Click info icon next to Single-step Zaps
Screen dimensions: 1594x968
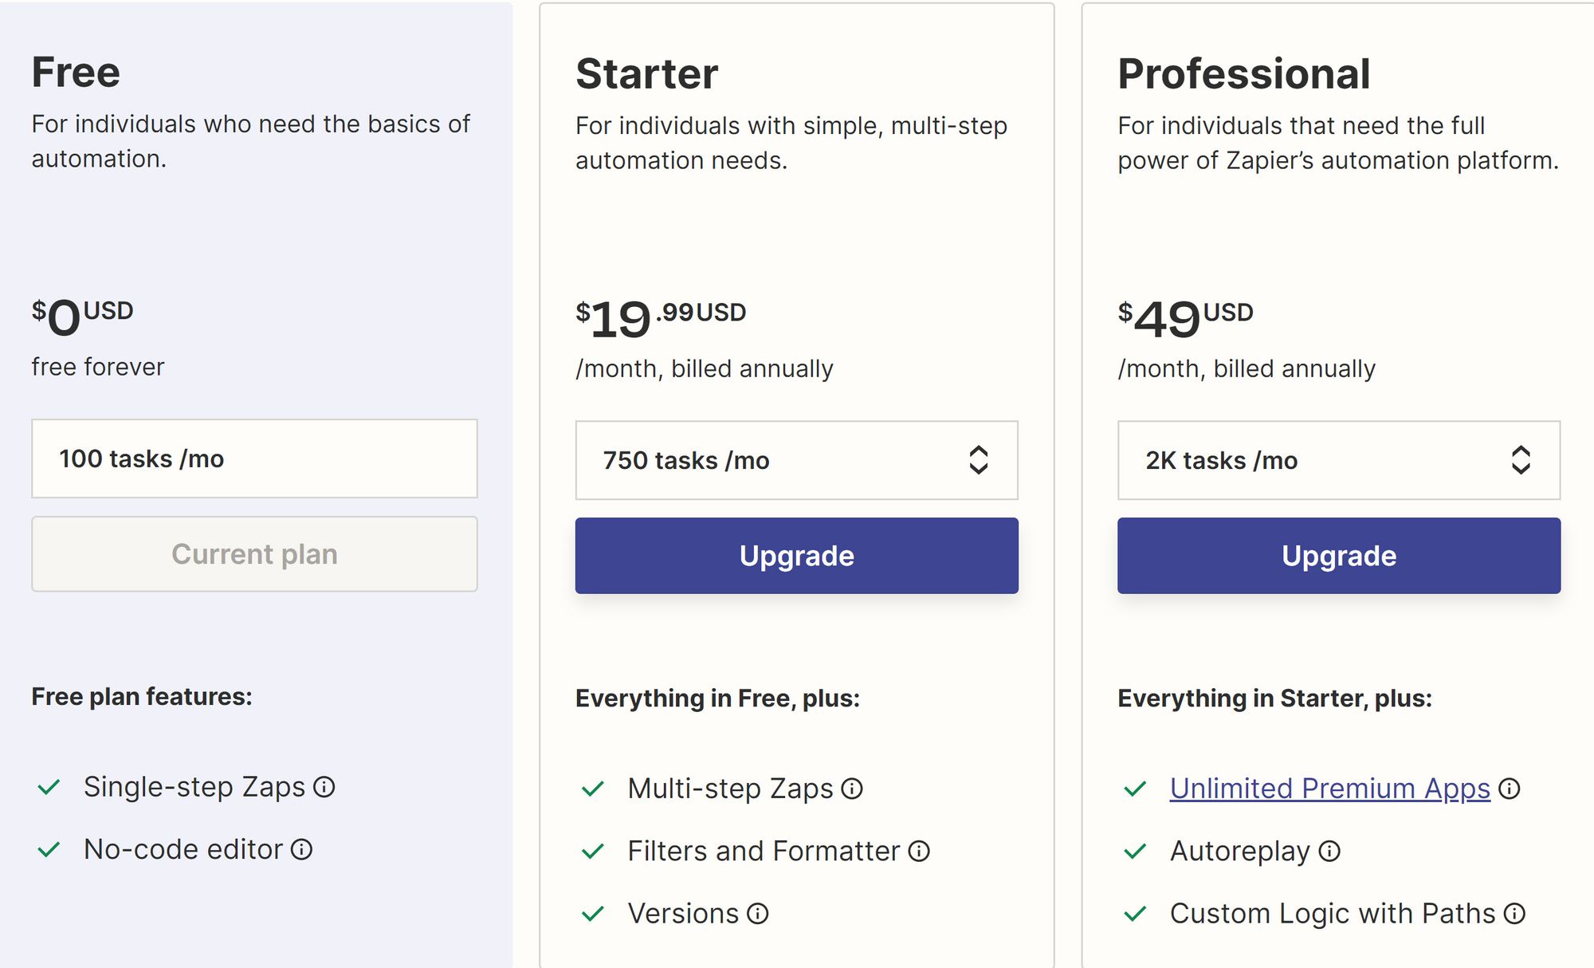tap(324, 787)
